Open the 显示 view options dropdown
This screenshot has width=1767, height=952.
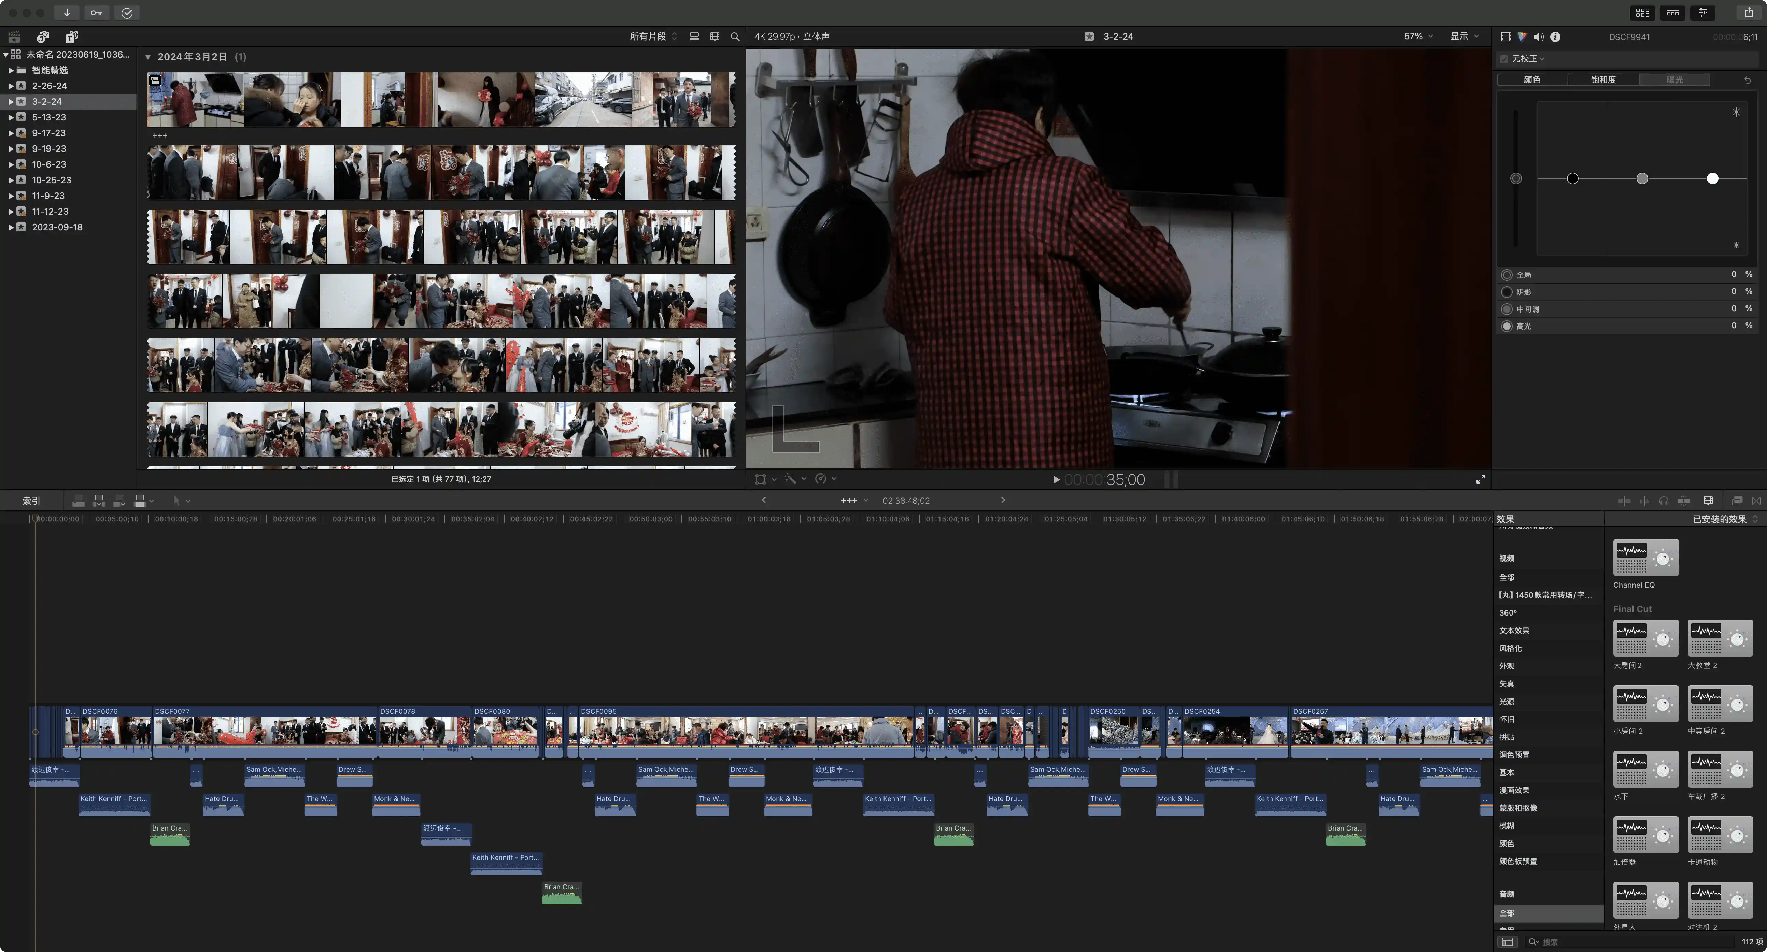[x=1464, y=36]
